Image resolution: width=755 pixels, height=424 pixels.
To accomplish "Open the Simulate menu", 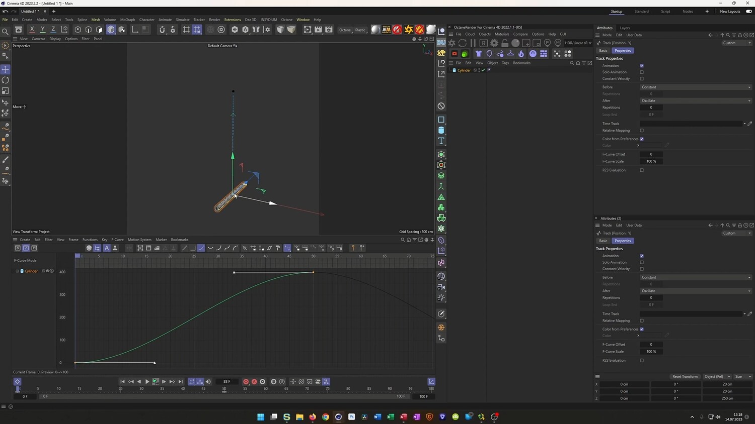I will (x=183, y=20).
